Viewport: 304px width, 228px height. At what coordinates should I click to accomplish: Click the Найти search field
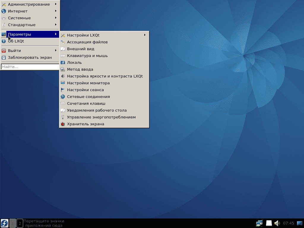pos(30,66)
